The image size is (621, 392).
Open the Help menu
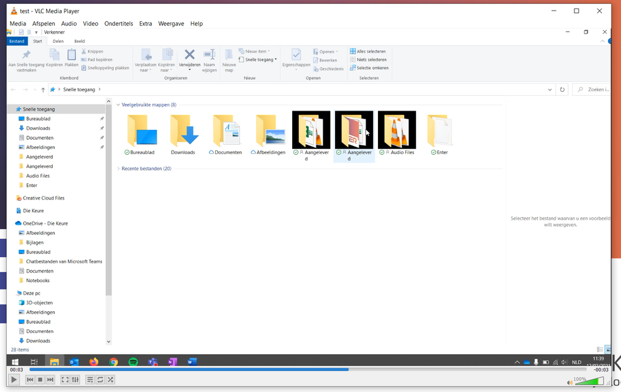196,24
